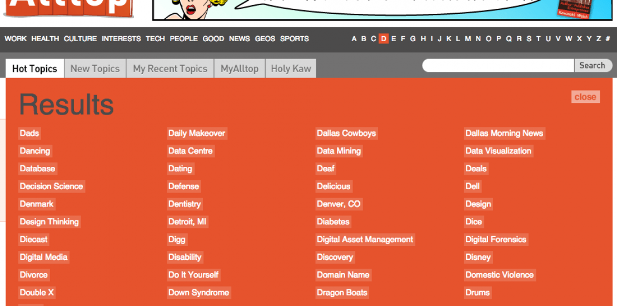This screenshot has height=306, width=617.
Task: Focus the search text field
Action: (x=497, y=66)
